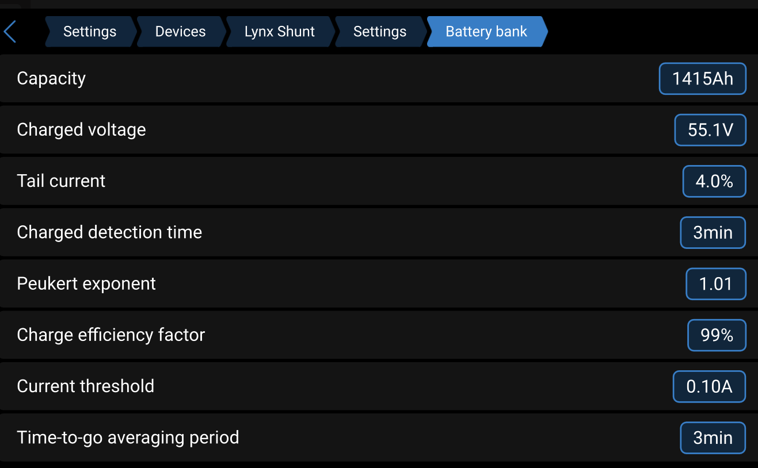
Task: Select the Battery bank breadcrumb
Action: 486,32
